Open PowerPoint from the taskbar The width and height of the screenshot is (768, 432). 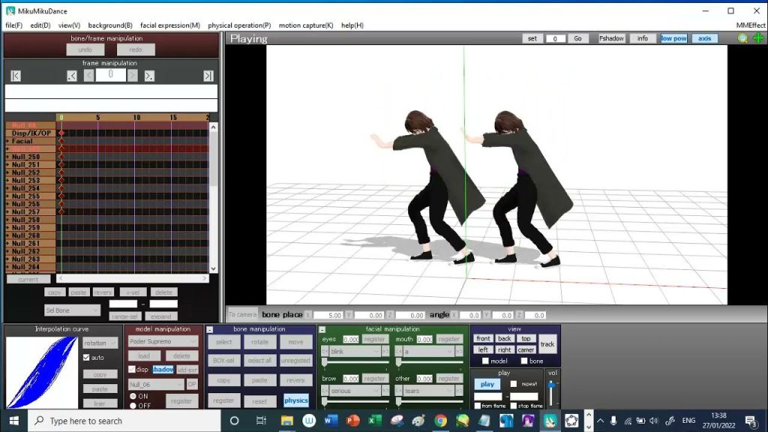[x=352, y=421]
